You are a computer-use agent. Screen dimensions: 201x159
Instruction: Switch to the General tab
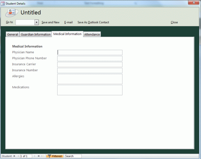[13, 34]
